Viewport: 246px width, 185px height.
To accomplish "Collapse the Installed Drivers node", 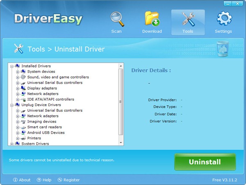I will tap(12, 66).
